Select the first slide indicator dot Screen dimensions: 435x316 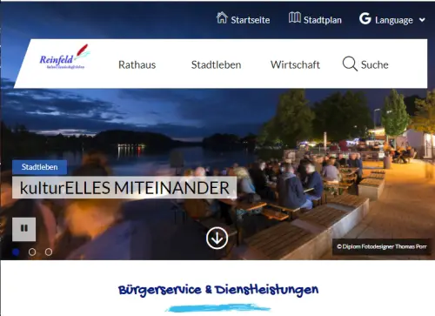[x=16, y=252]
